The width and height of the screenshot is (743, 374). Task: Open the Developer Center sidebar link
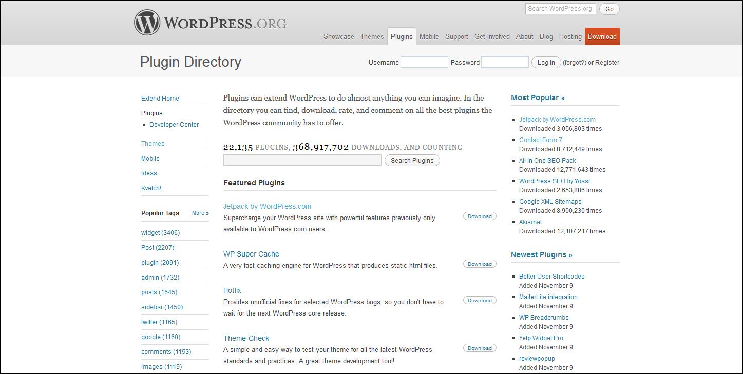(174, 125)
